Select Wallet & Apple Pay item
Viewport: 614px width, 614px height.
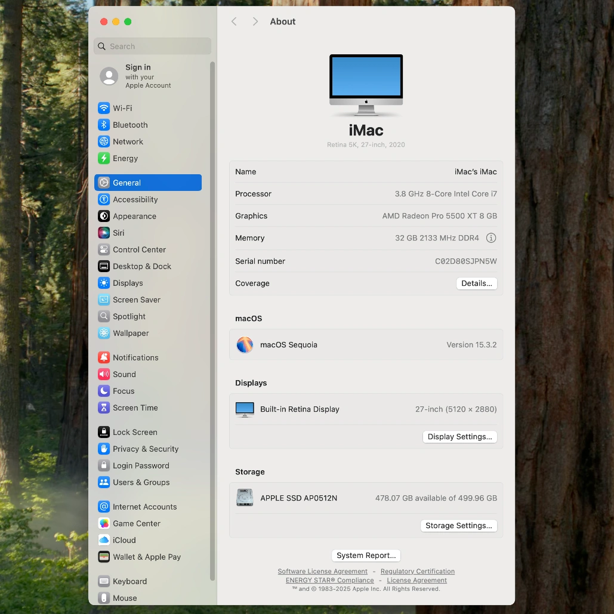pyautogui.click(x=146, y=557)
